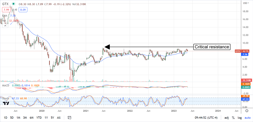
Task: Select the Critical resistance text label
Action: coord(212,47)
